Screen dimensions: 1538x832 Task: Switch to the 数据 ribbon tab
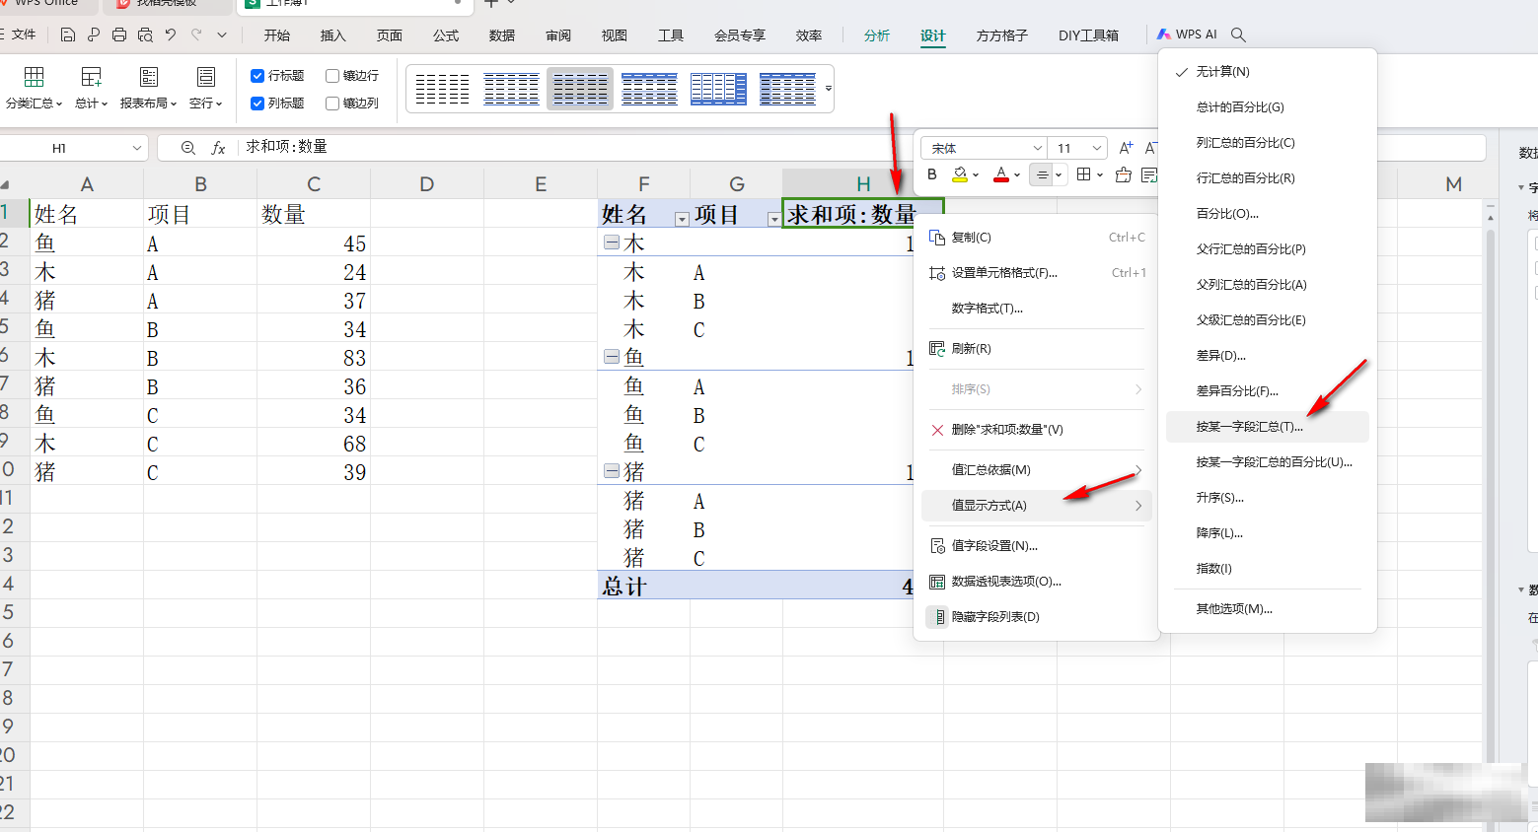[502, 35]
